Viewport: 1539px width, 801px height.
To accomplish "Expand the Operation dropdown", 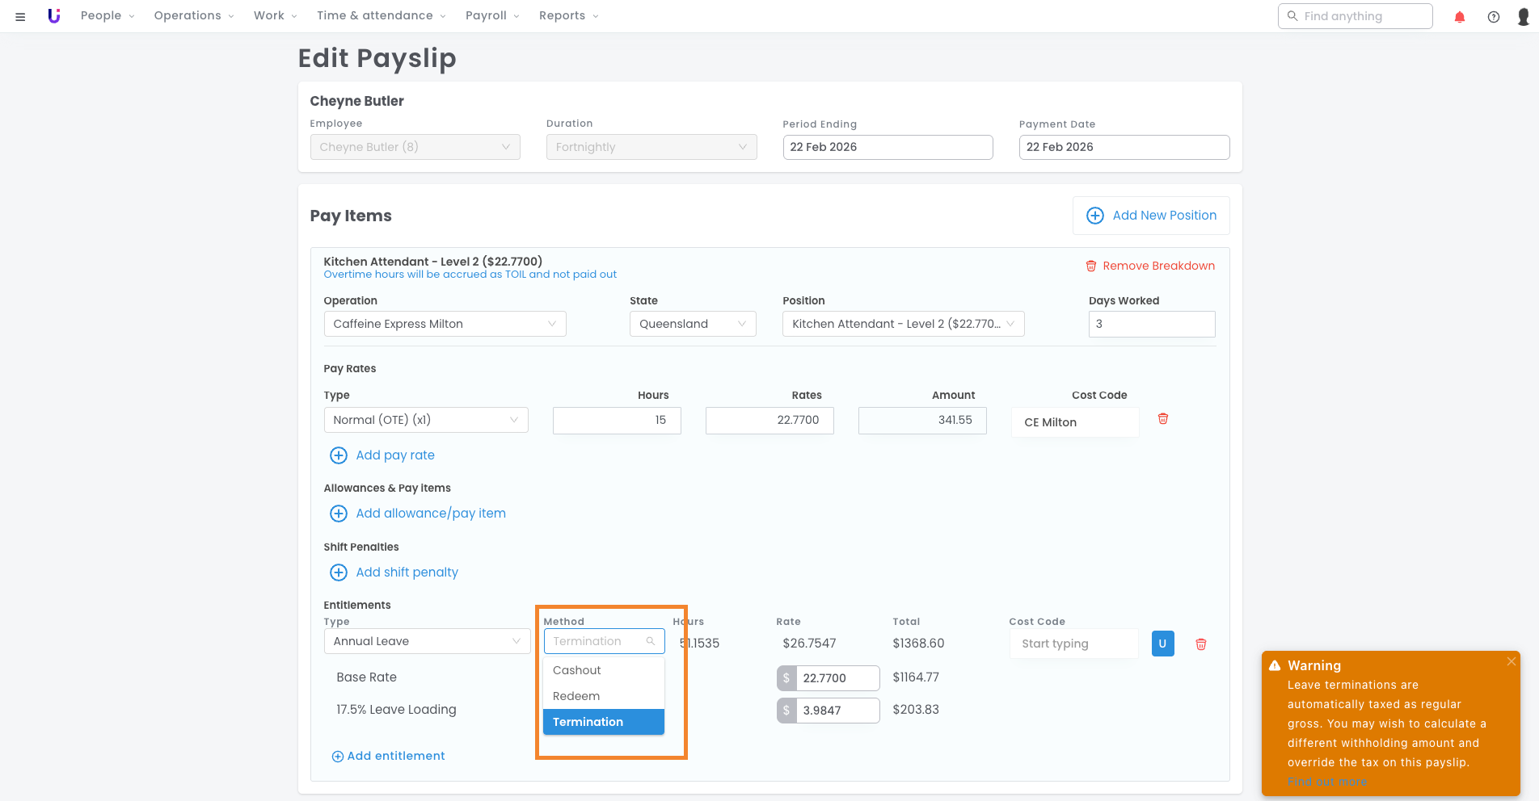I will point(445,324).
